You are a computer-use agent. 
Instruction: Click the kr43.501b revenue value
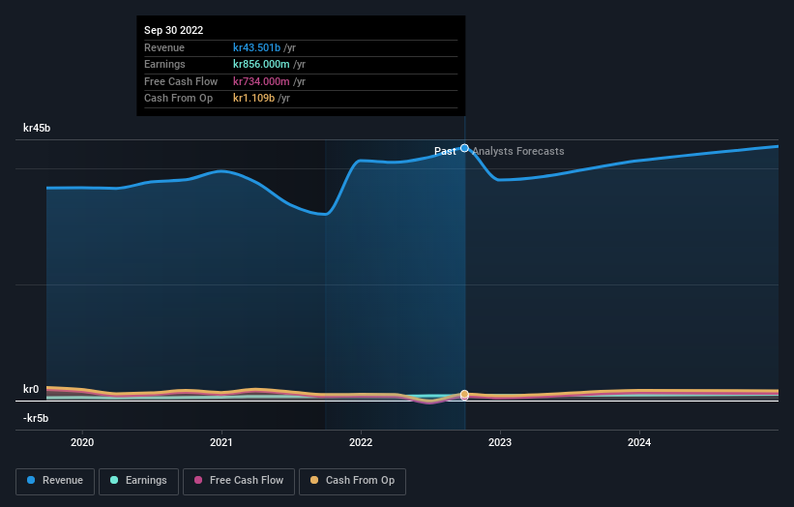256,47
